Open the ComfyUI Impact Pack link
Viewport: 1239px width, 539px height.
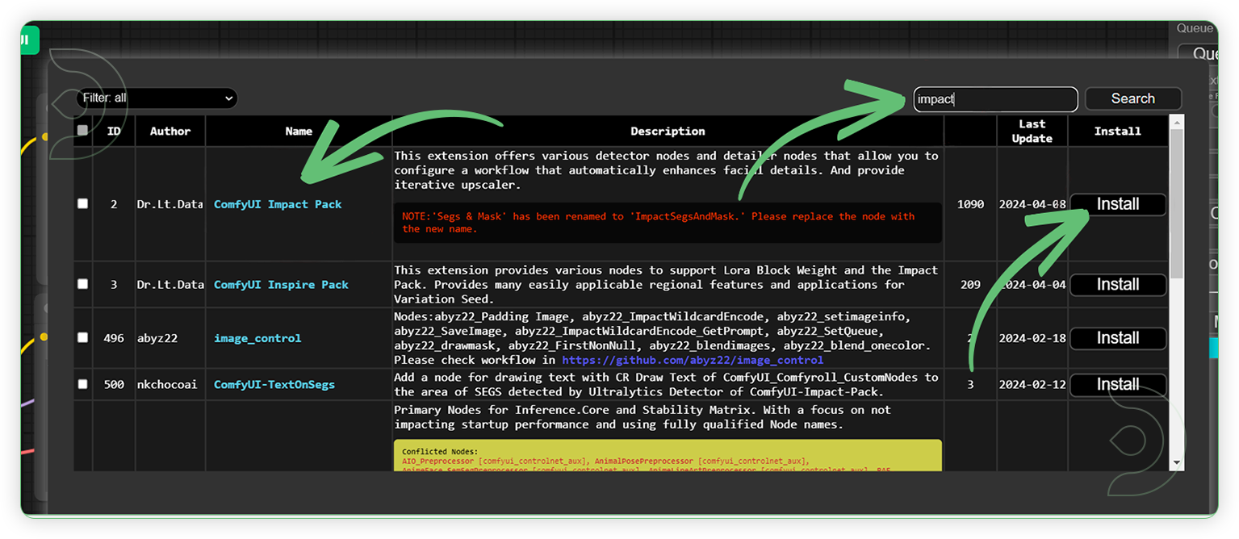[277, 204]
